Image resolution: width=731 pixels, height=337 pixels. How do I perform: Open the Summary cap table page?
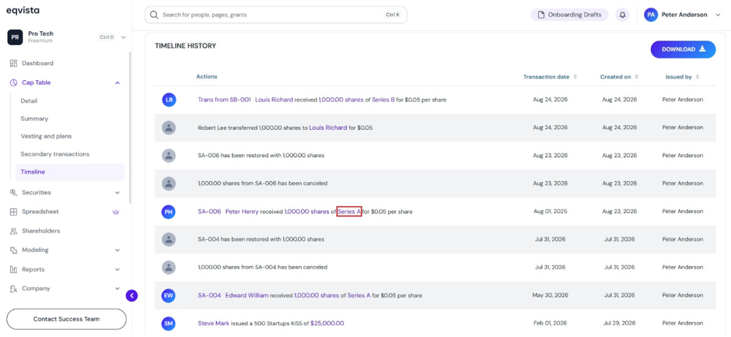click(34, 118)
